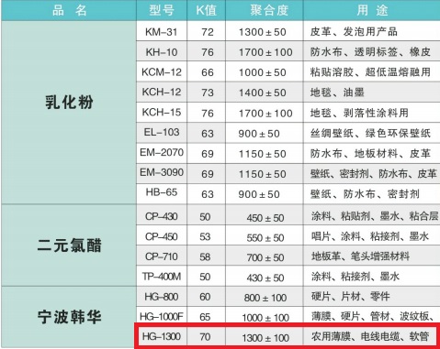This screenshot has width=440, height=349.
Task: Click model KM-31
Action: pos(162,32)
